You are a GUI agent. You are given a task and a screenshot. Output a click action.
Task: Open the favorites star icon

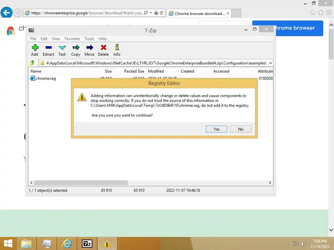tap(321, 13)
